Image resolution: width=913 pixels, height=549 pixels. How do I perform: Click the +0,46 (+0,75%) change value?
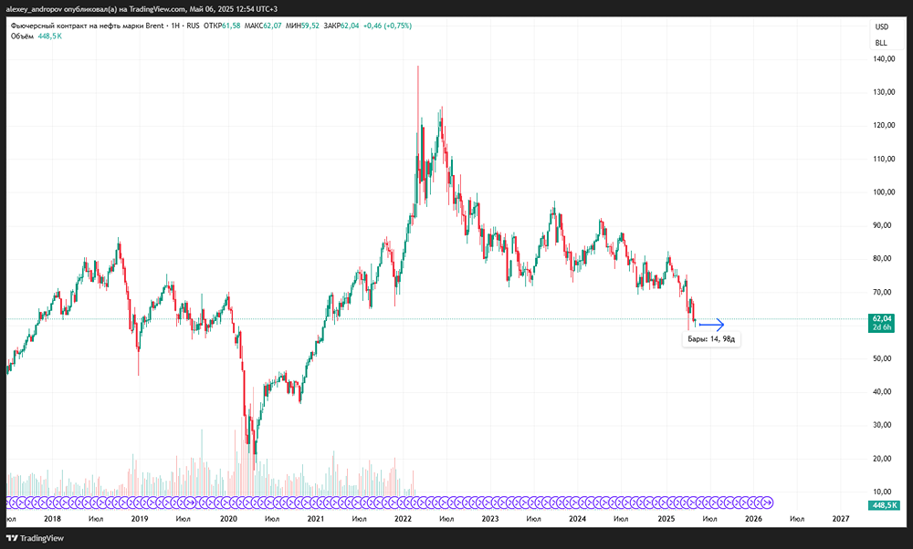[387, 26]
